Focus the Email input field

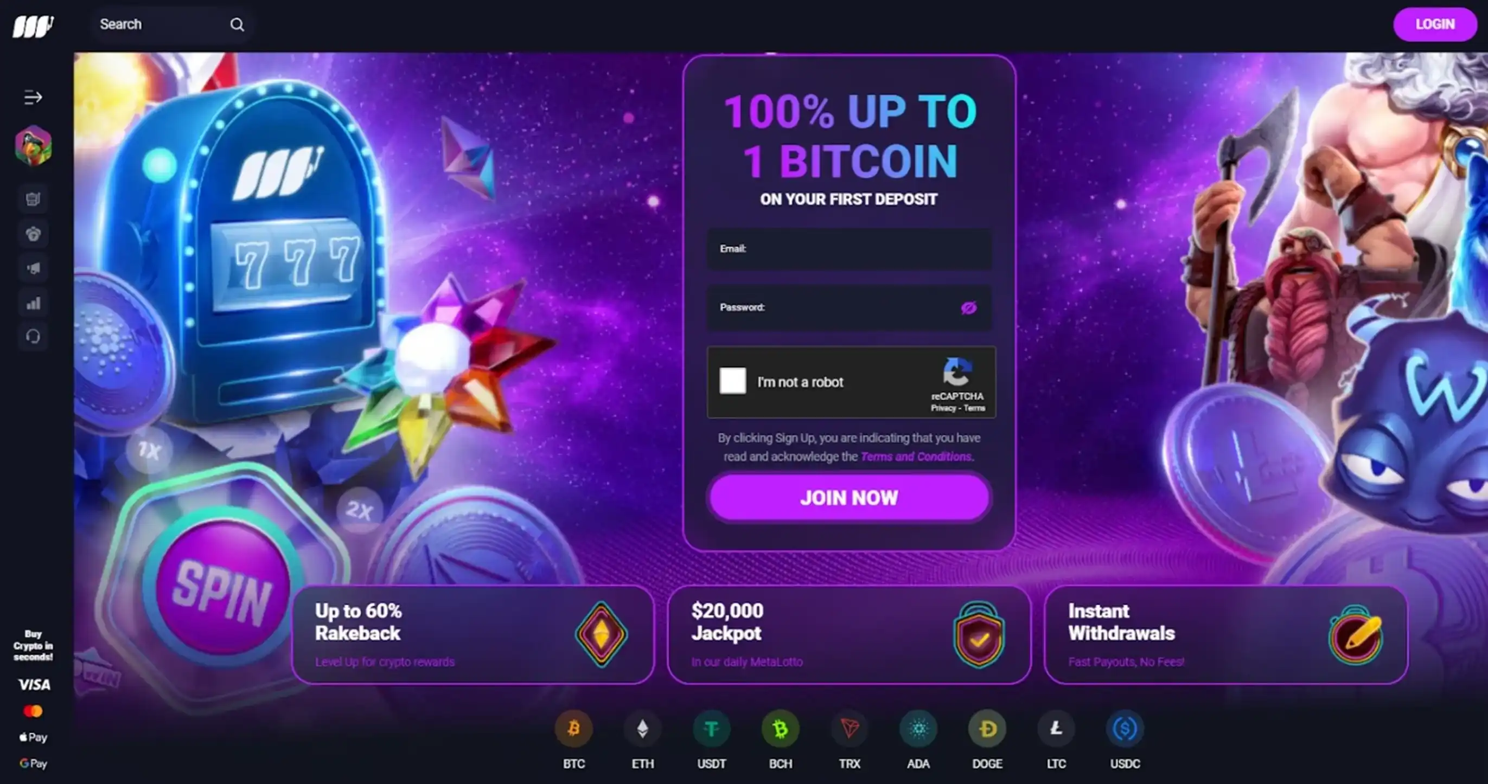(849, 249)
